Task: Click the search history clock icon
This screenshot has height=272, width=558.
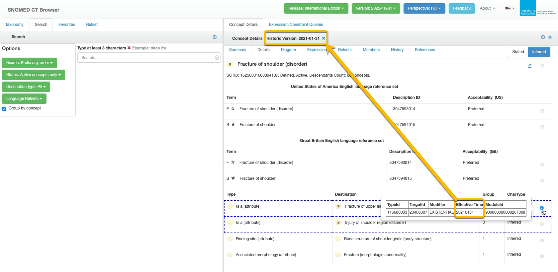Action: 215,37
